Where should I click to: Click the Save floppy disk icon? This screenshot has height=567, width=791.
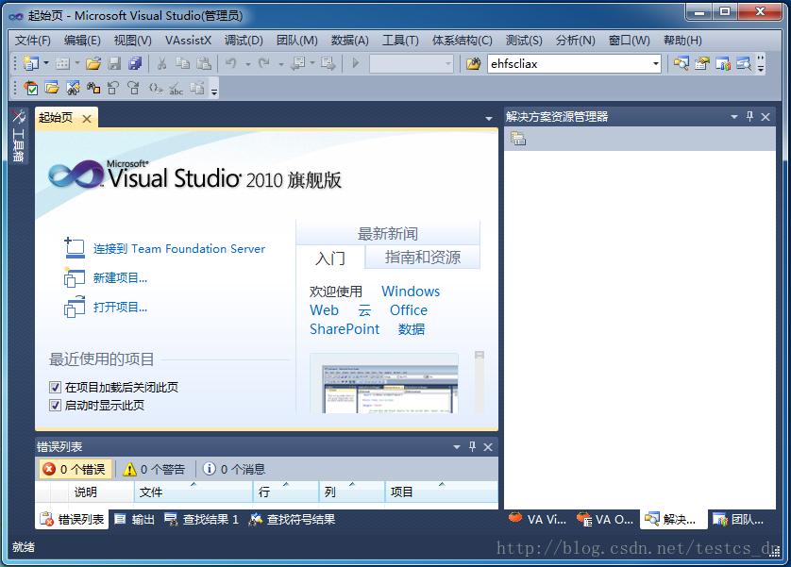pos(114,64)
